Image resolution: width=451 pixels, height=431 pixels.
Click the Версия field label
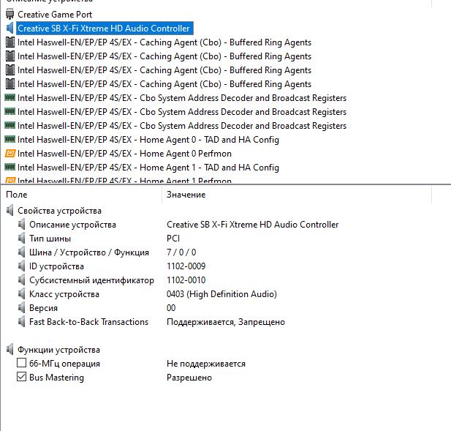click(x=43, y=308)
